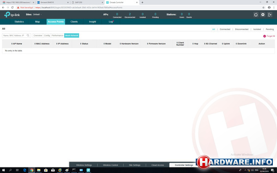Image resolution: width=277 pixels, height=173 pixels.
Task: Open Microsoft Edge from the taskbar
Action: pos(24,170)
